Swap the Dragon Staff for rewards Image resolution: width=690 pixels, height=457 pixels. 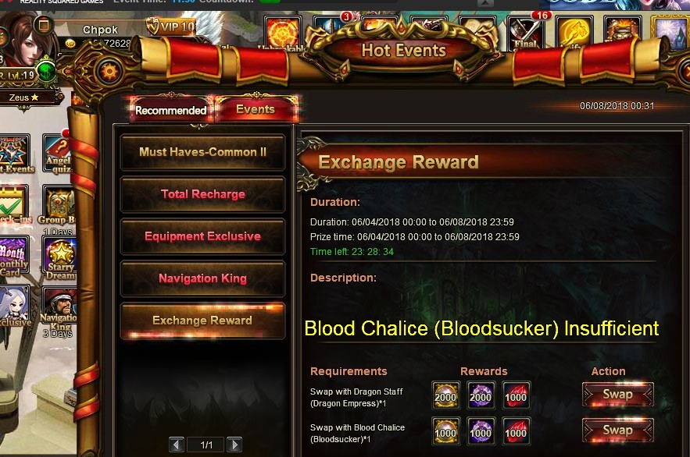pyautogui.click(x=617, y=395)
